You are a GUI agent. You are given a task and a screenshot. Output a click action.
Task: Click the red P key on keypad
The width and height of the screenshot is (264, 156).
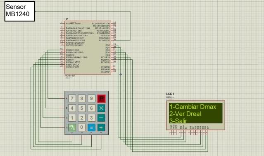click(x=101, y=99)
